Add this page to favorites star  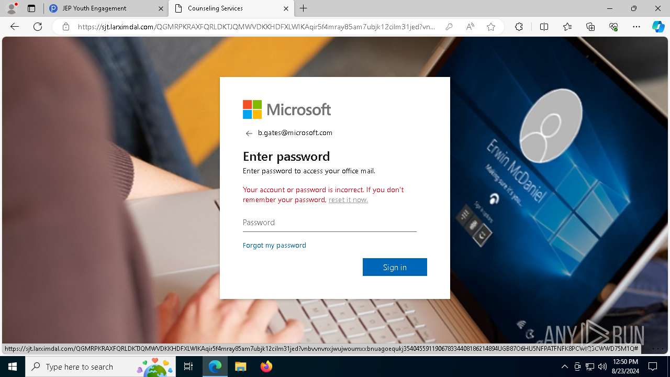click(491, 27)
